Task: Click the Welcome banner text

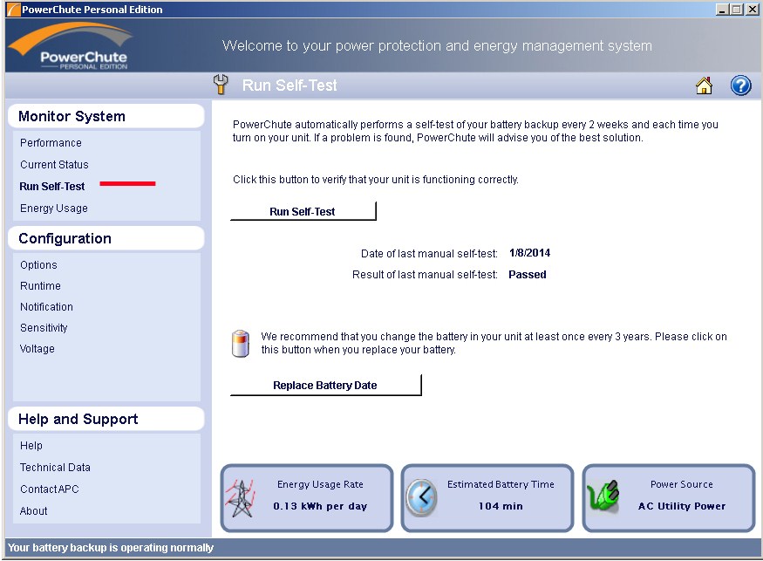Action: [437, 45]
